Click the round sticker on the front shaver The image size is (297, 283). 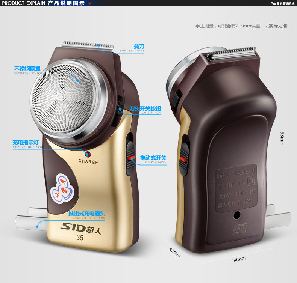[62, 188]
